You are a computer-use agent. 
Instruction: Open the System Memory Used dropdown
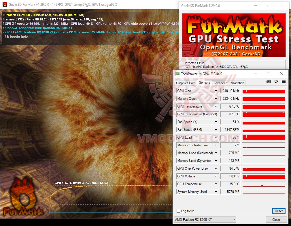[x=216, y=192]
